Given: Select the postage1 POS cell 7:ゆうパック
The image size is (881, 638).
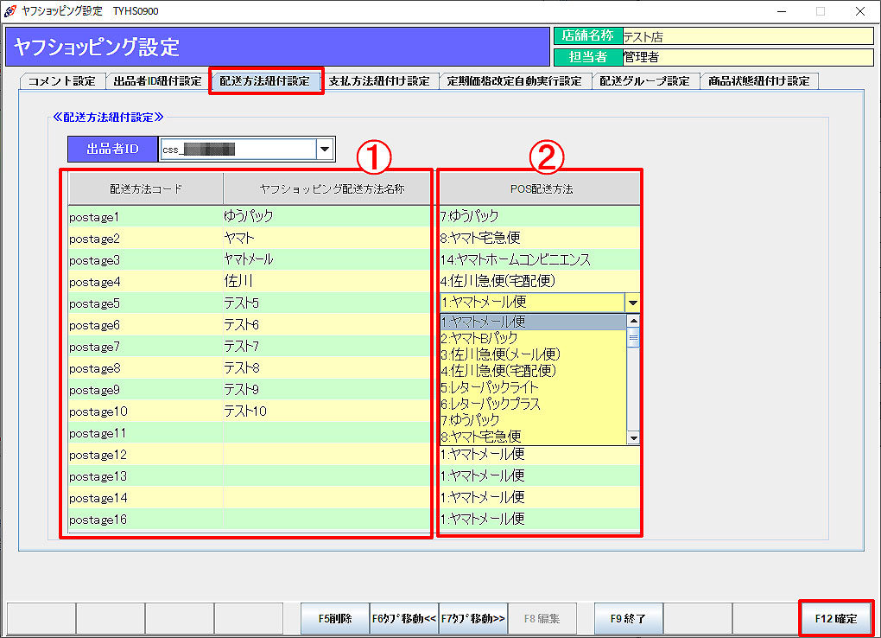Looking at the screenshot, I should pyautogui.click(x=539, y=216).
